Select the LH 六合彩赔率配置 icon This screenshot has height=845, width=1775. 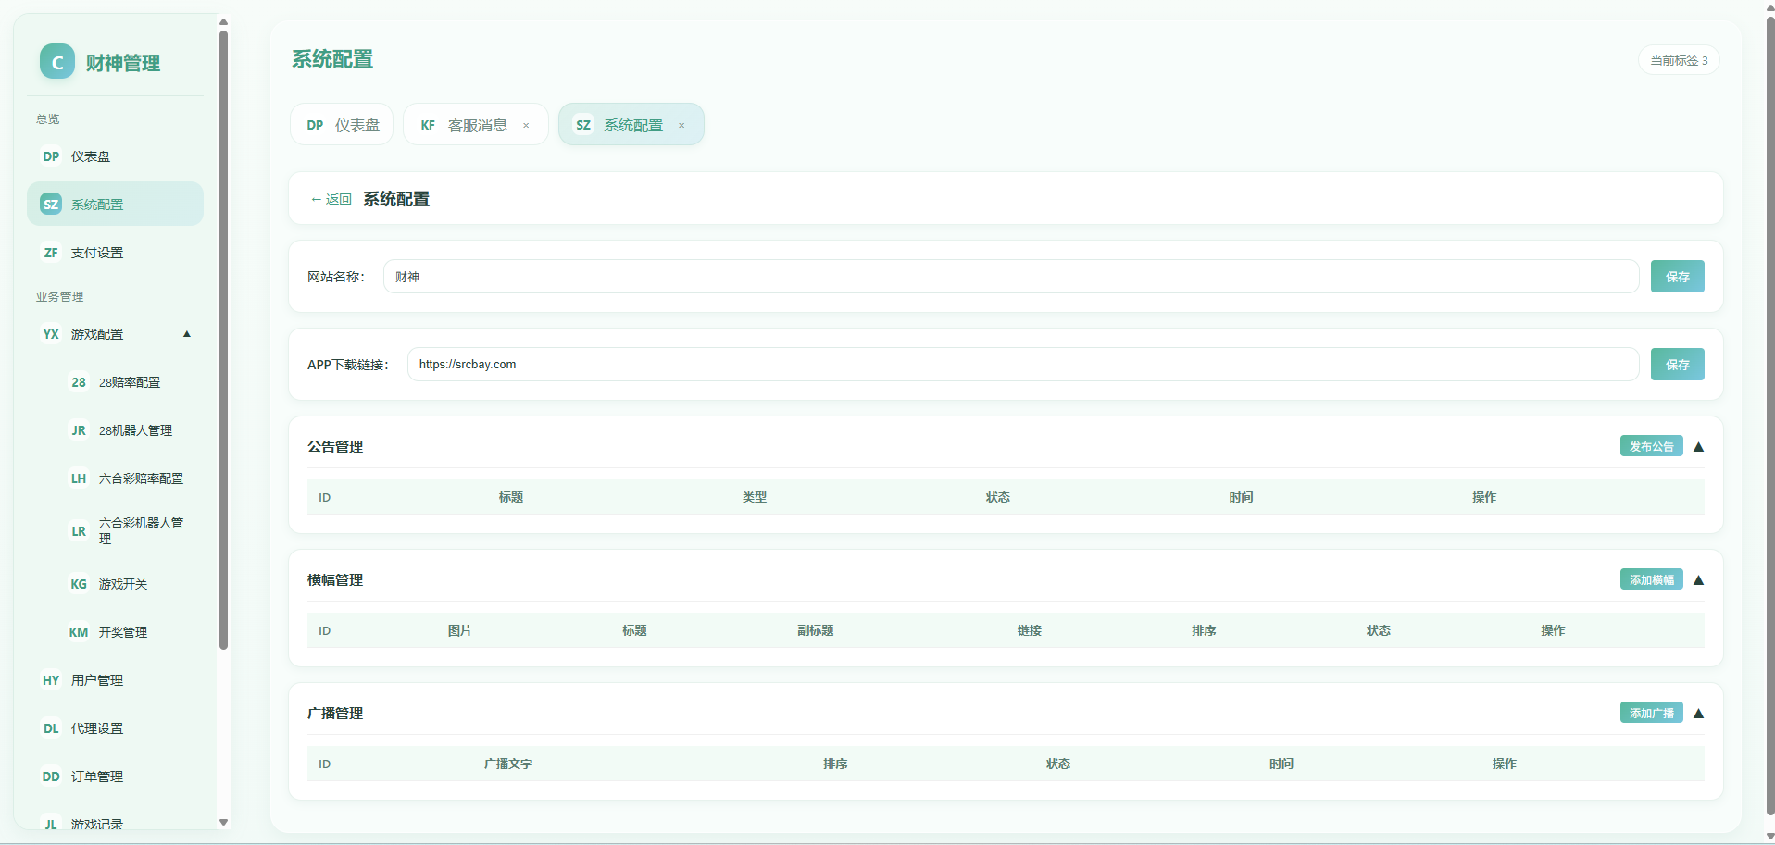coord(79,478)
